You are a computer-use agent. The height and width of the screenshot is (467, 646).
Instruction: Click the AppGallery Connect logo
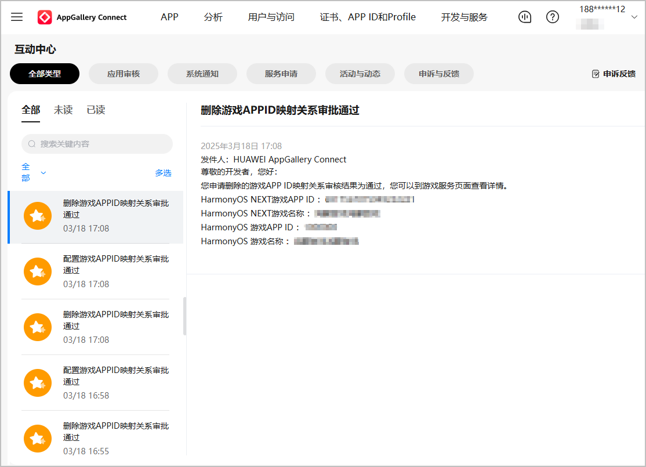coord(45,17)
